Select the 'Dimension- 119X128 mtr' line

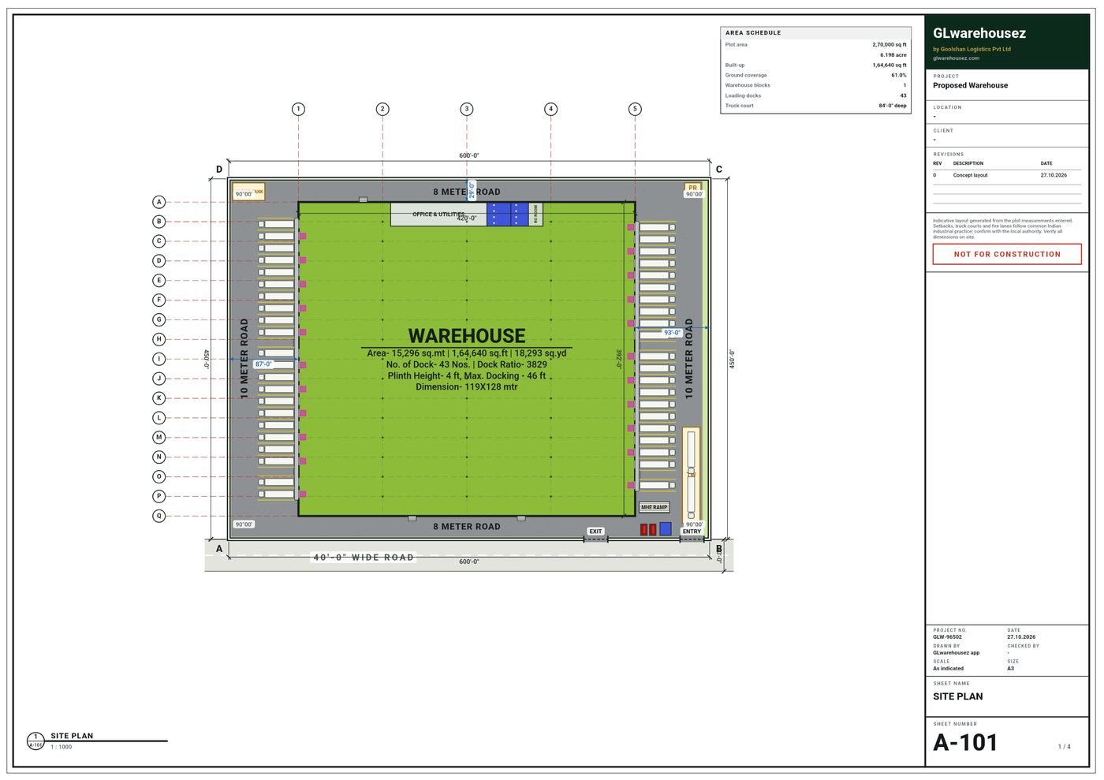click(467, 387)
